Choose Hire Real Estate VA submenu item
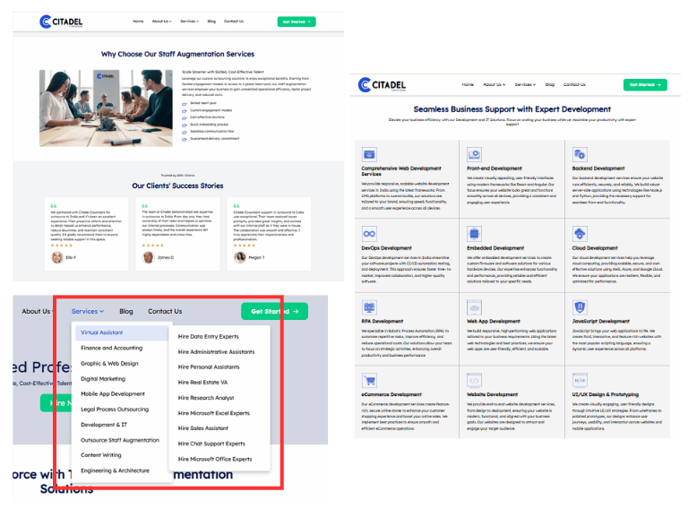The width and height of the screenshot is (688, 509). click(x=202, y=382)
